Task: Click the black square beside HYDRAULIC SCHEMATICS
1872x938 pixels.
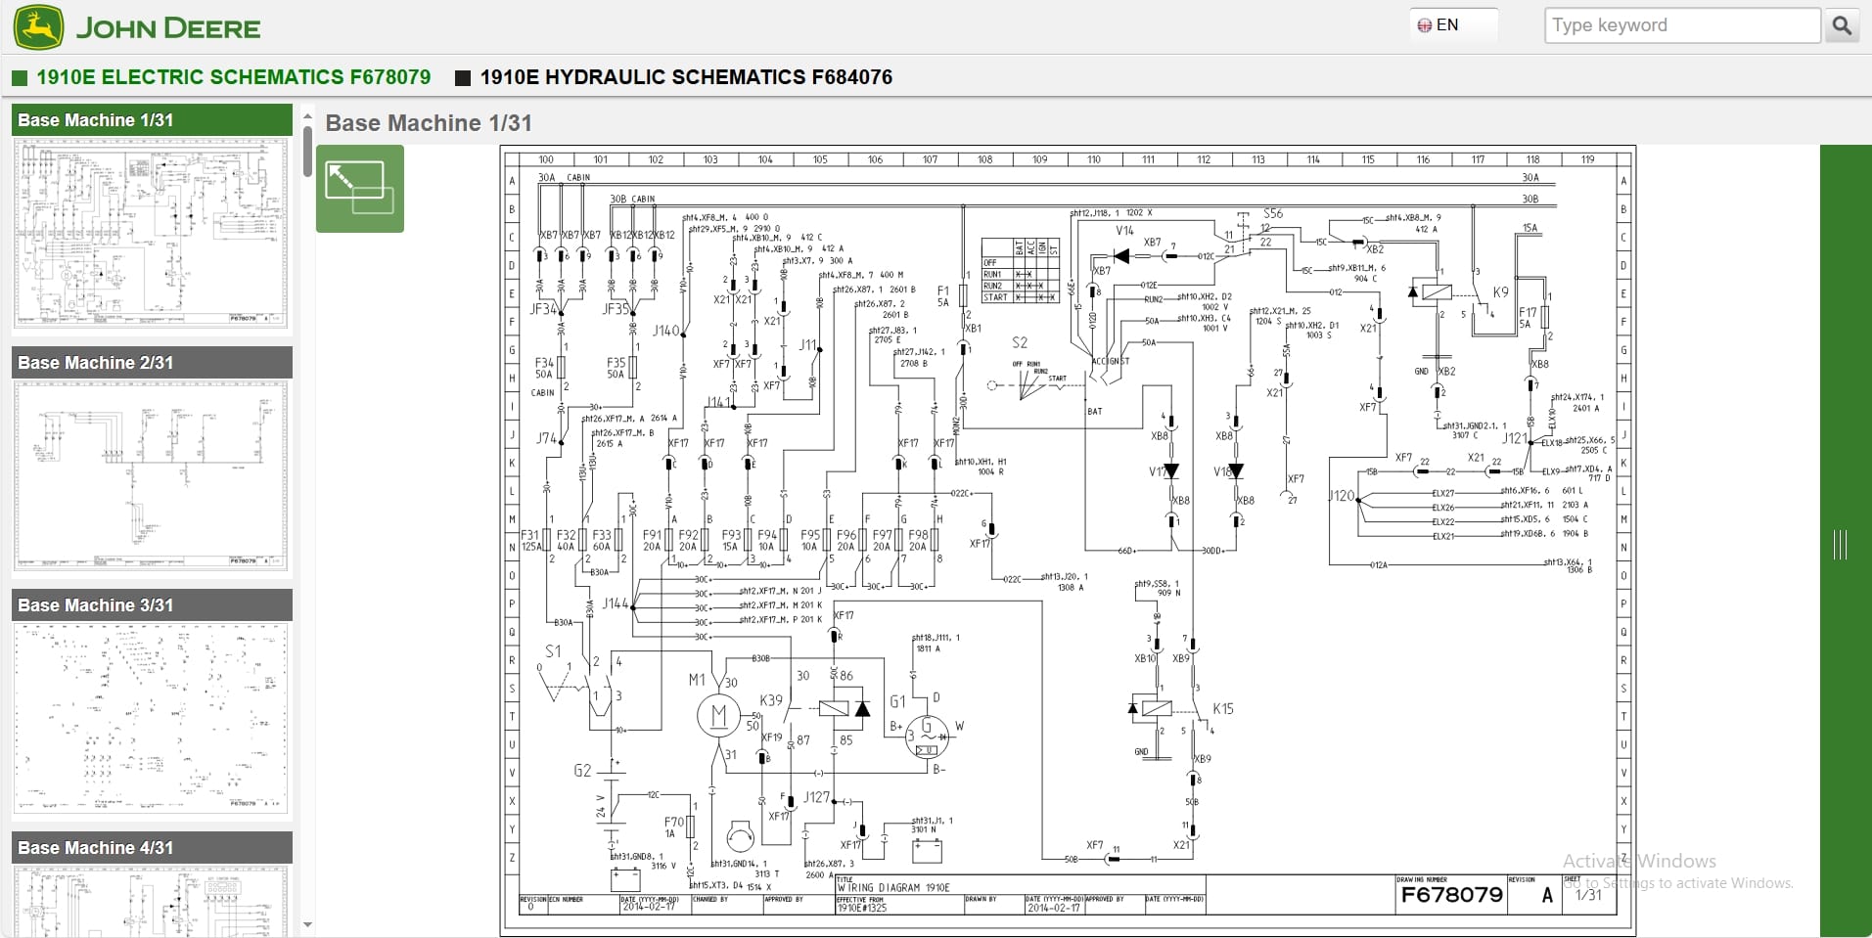Action: coord(462,77)
